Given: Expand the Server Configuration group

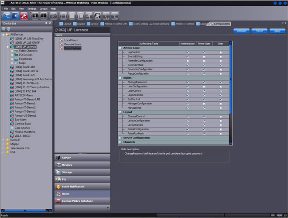Looking at the screenshot, I should (120, 138).
